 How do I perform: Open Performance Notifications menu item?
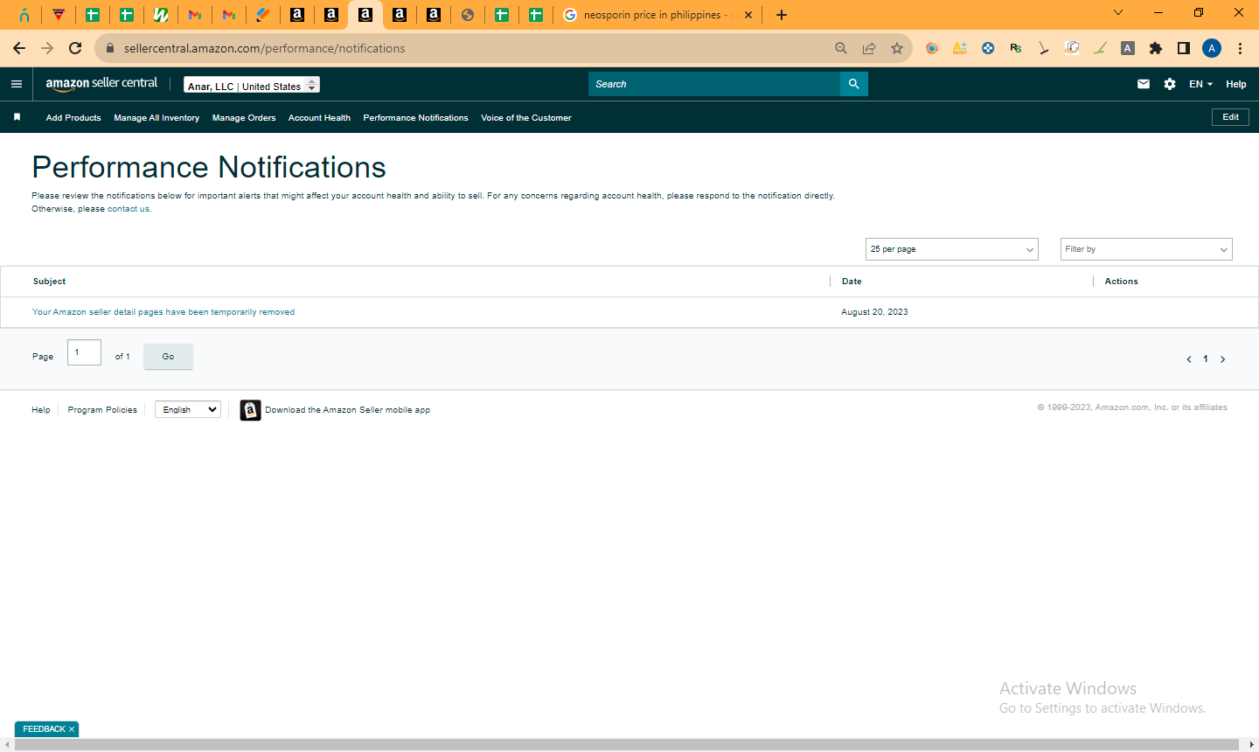click(x=415, y=118)
